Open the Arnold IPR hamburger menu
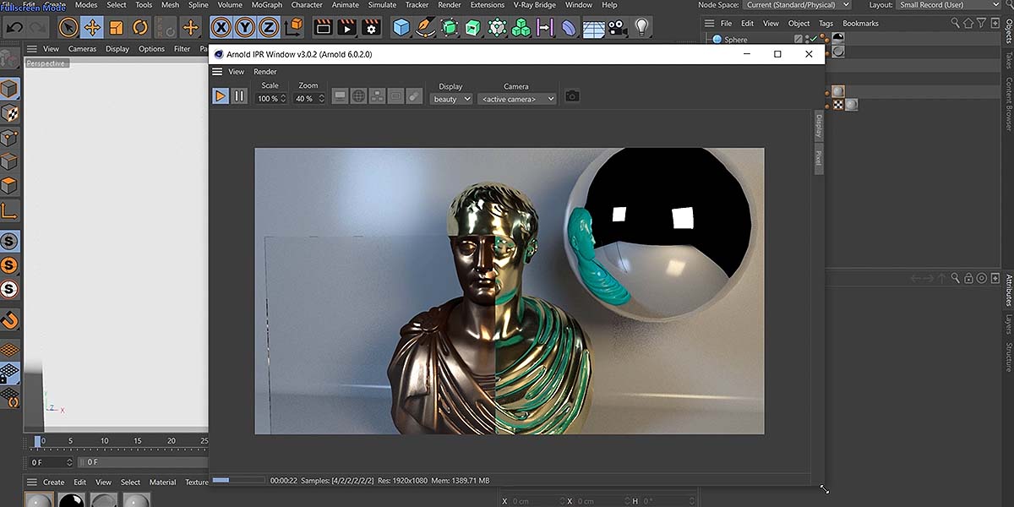This screenshot has width=1014, height=507. (x=217, y=72)
